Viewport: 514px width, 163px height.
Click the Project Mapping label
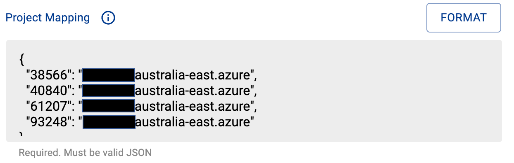click(x=48, y=18)
